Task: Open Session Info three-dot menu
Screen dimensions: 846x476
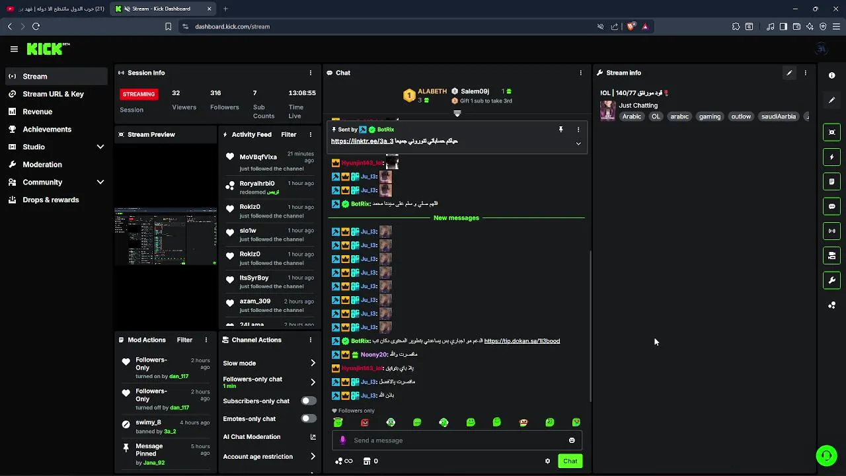Action: tap(311, 73)
